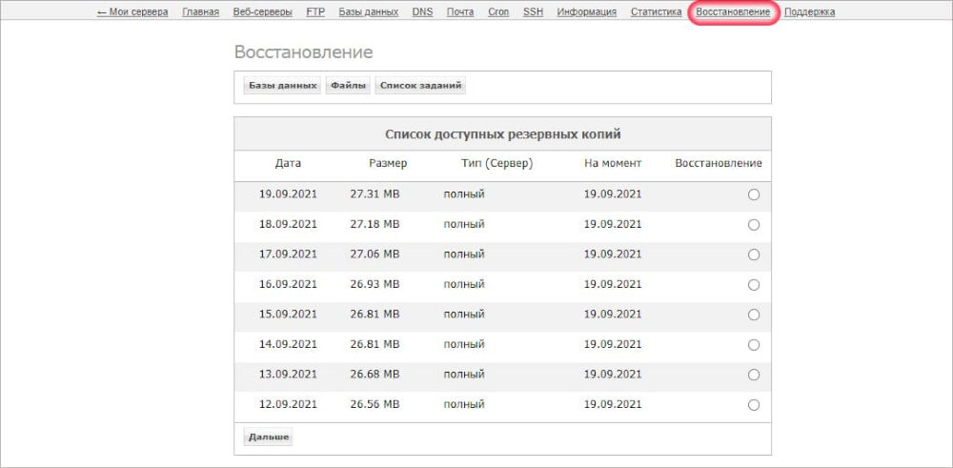The image size is (953, 468).
Task: Open the SSH section
Action: pyautogui.click(x=533, y=11)
